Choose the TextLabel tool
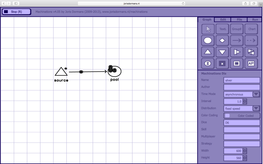Image resolution: width=263 pixels, height=164 pixels. point(222,29)
